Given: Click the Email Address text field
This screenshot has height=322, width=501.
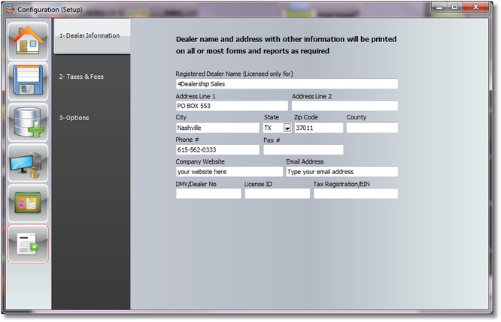Looking at the screenshot, I should click(x=341, y=172).
